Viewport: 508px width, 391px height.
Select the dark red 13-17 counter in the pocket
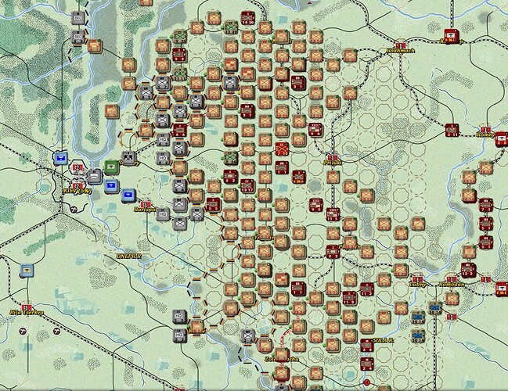pyautogui.click(x=247, y=186)
